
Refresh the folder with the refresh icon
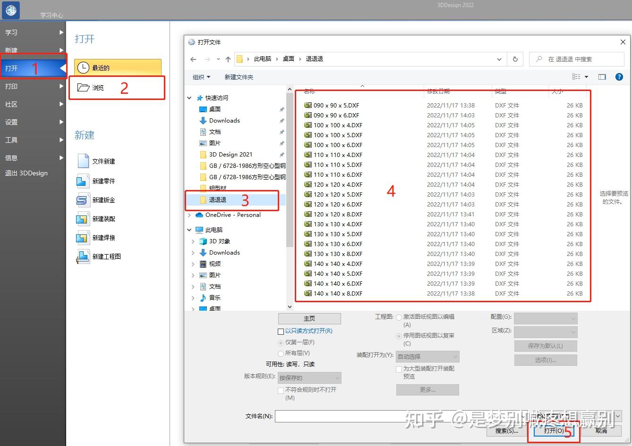(515, 59)
